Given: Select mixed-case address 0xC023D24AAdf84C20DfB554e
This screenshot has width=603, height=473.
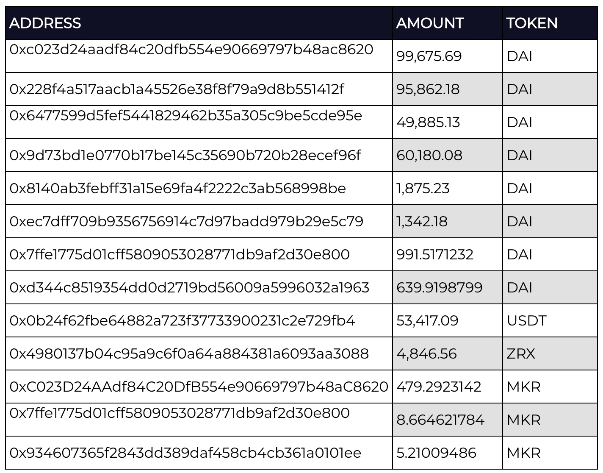Looking at the screenshot, I should pyautogui.click(x=199, y=387).
